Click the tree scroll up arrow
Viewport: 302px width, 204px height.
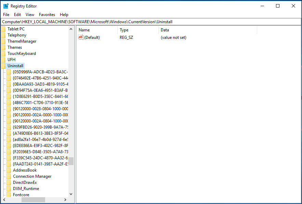[71, 29]
